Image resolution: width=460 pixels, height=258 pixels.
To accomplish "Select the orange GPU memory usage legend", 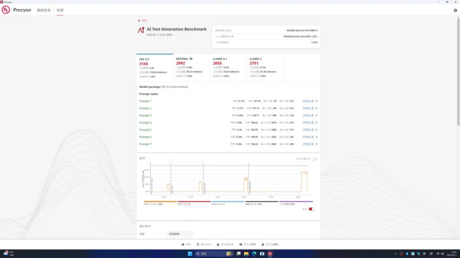I will click(x=160, y=203).
